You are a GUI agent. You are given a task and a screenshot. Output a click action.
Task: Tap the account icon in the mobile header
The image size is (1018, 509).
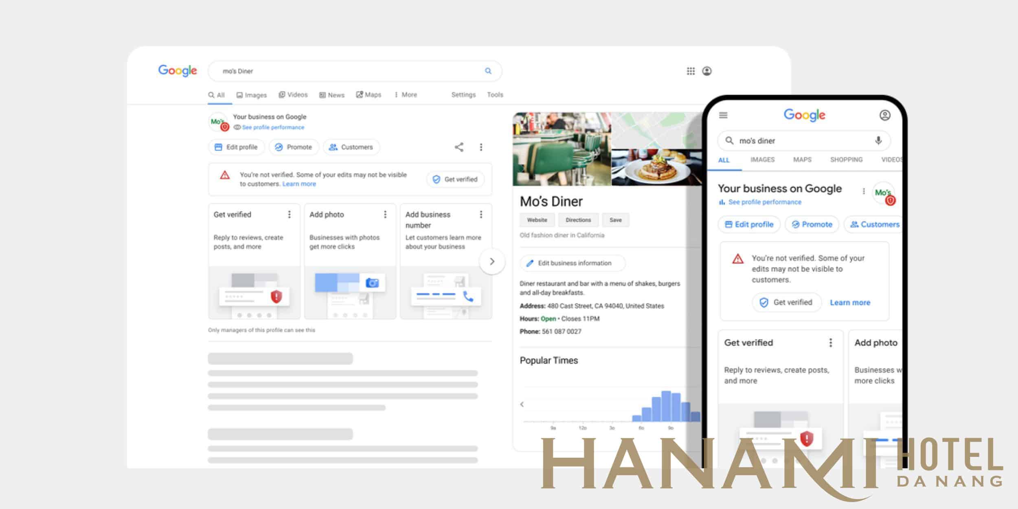tap(884, 115)
